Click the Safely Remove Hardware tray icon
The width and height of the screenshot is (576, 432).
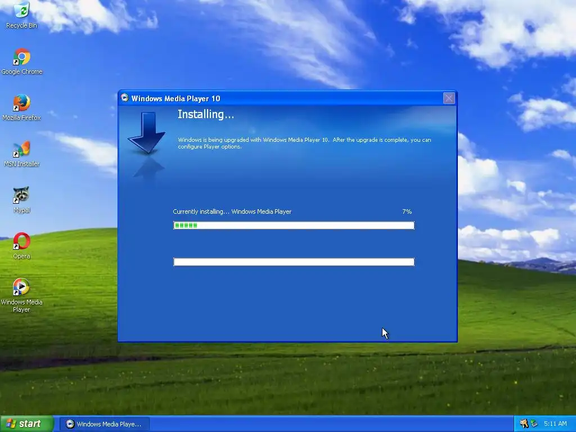[x=534, y=424]
